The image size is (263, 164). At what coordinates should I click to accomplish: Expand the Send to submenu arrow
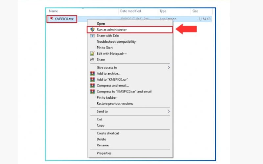point(168,112)
